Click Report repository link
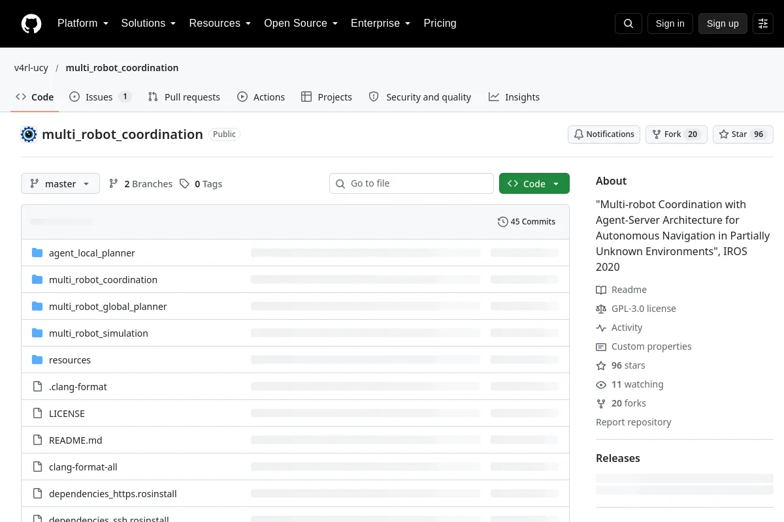This screenshot has width=784, height=522. point(634,422)
